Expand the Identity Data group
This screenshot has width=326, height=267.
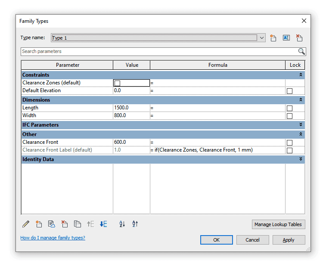click(301, 159)
